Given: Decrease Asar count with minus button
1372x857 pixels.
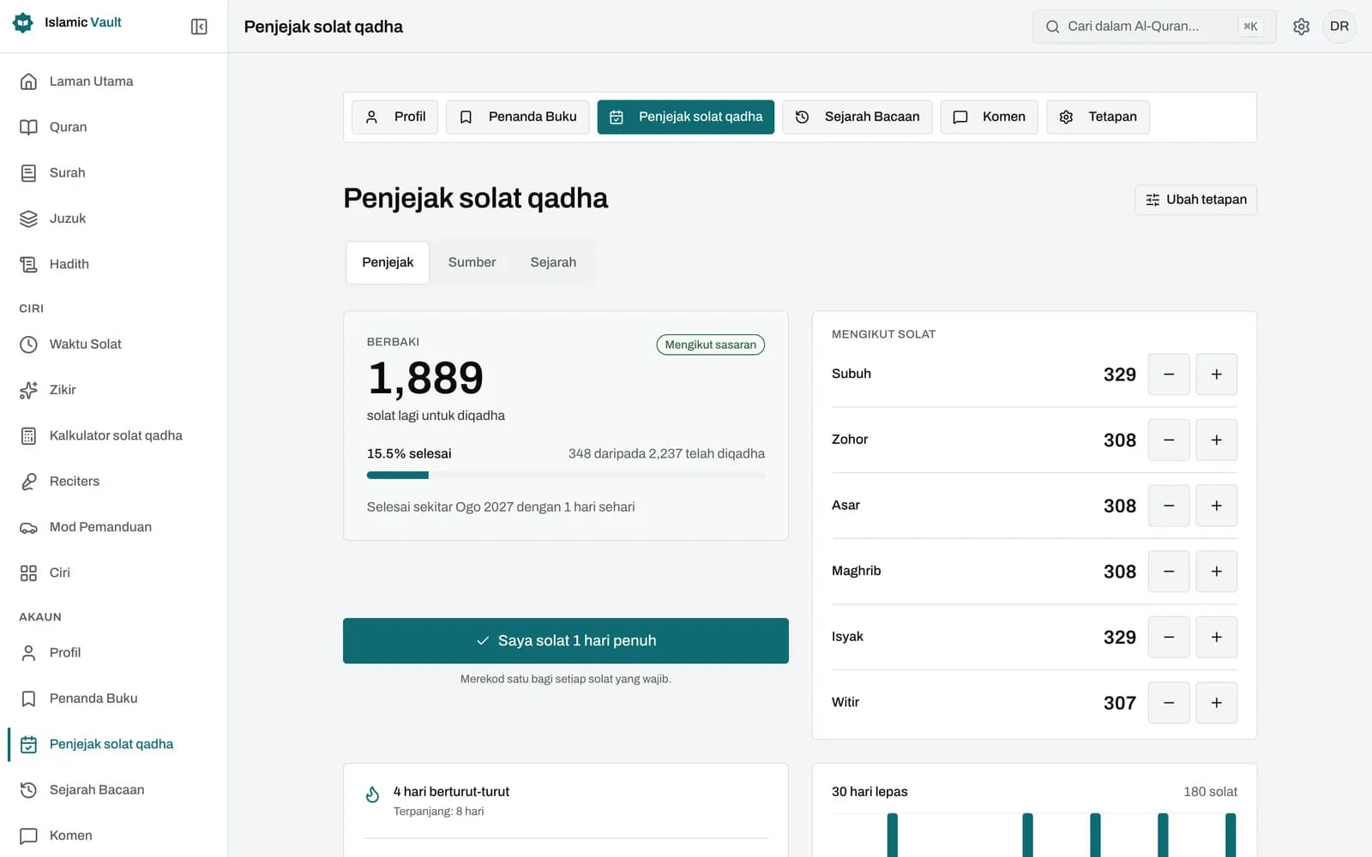Looking at the screenshot, I should click(x=1169, y=506).
